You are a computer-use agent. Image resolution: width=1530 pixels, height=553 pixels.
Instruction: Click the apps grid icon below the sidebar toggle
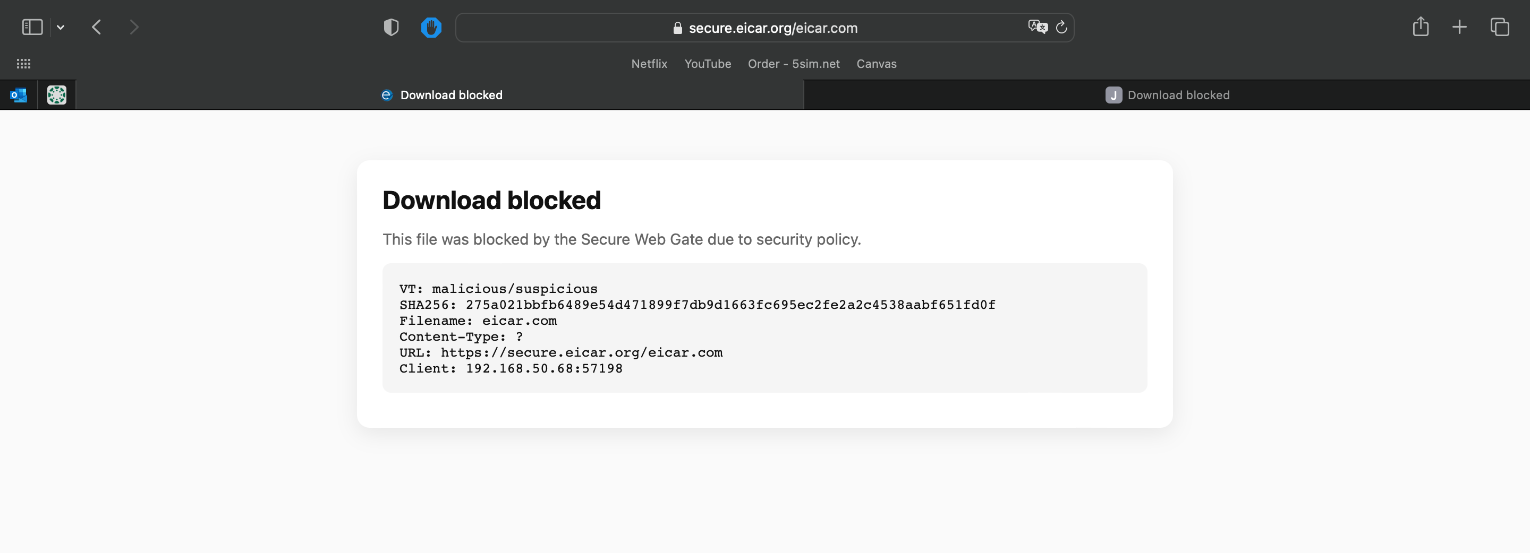click(24, 63)
